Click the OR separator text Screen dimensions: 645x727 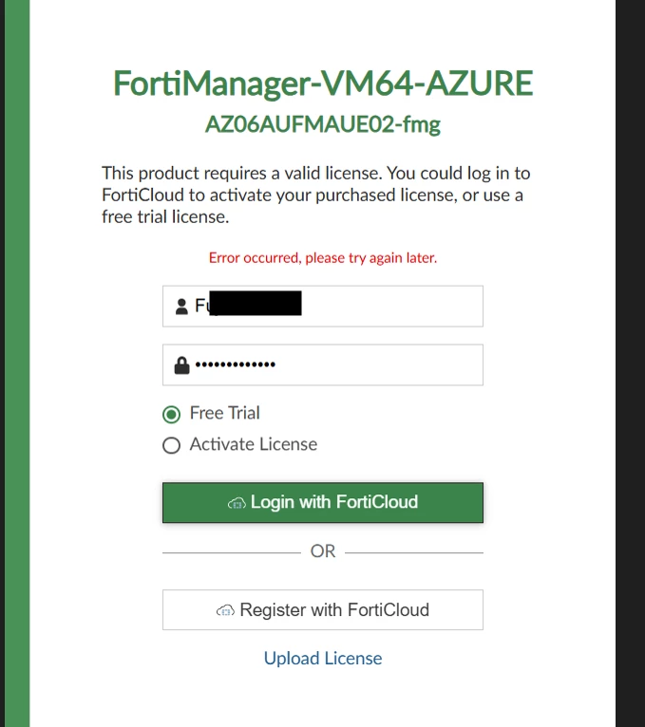tap(323, 551)
